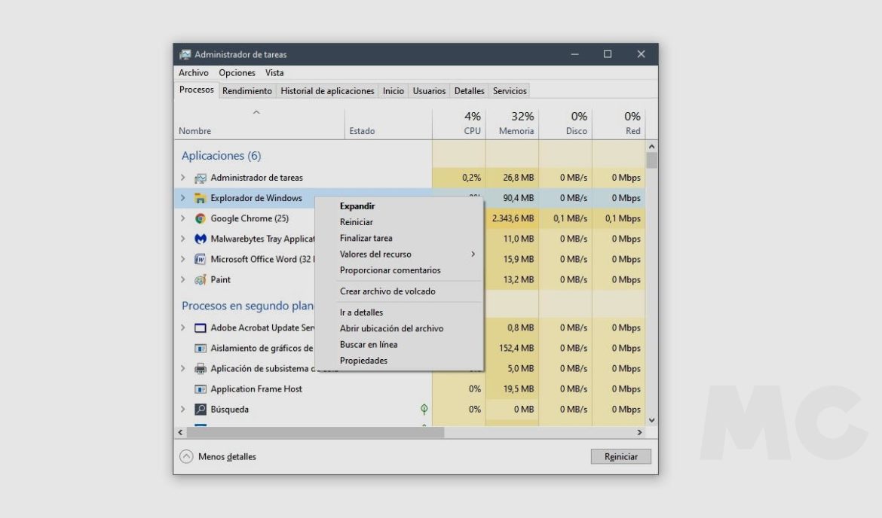Expand the Administrador de tareas row
Image resolution: width=882 pixels, height=518 pixels.
click(183, 178)
